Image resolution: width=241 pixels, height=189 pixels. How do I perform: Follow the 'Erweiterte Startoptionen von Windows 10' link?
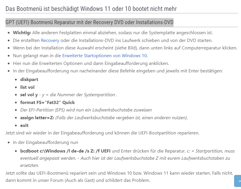104,55
